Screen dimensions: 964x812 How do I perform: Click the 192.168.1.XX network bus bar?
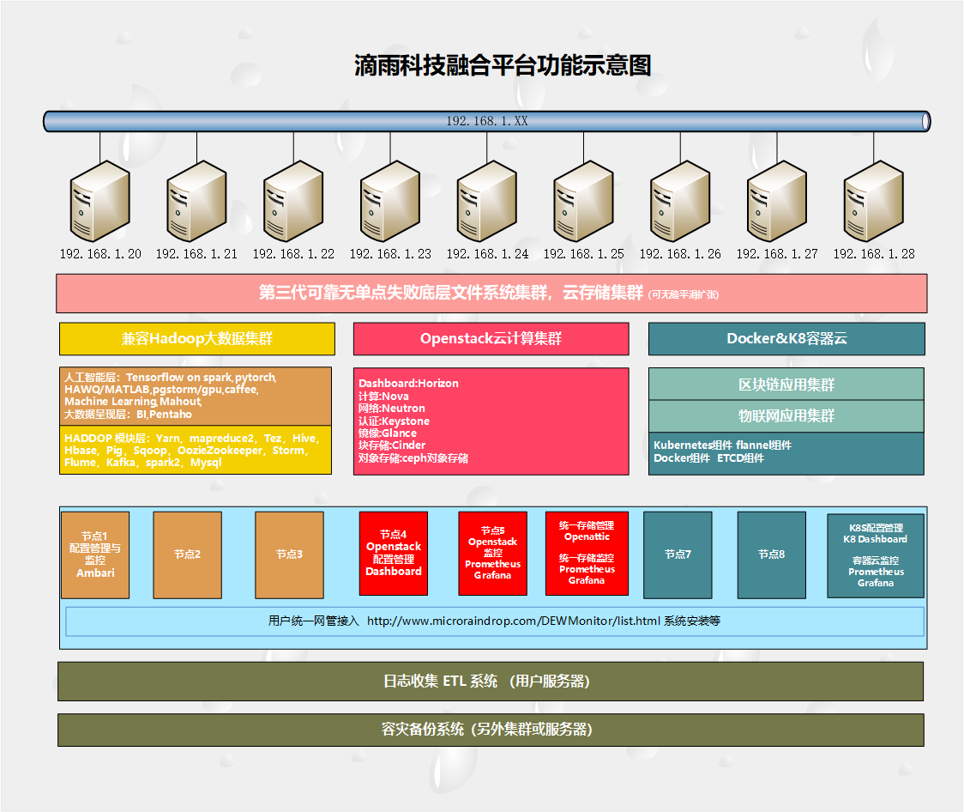(x=486, y=121)
